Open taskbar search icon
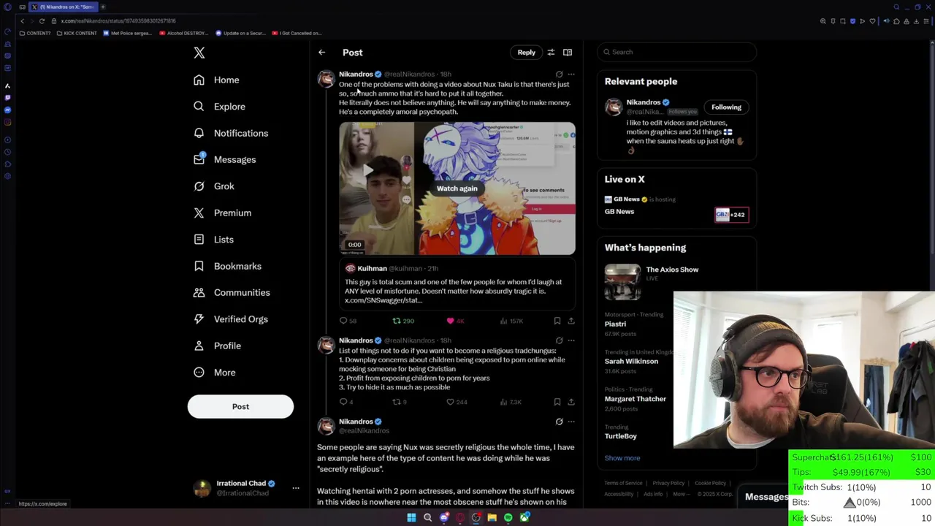935x526 pixels. point(427,518)
